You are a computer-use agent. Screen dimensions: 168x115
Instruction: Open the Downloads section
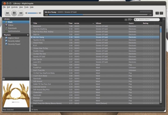coord(16,28)
